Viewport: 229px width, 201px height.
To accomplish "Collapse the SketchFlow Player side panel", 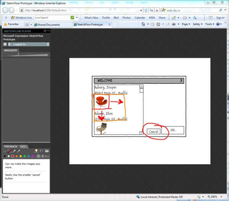I will [48, 31].
